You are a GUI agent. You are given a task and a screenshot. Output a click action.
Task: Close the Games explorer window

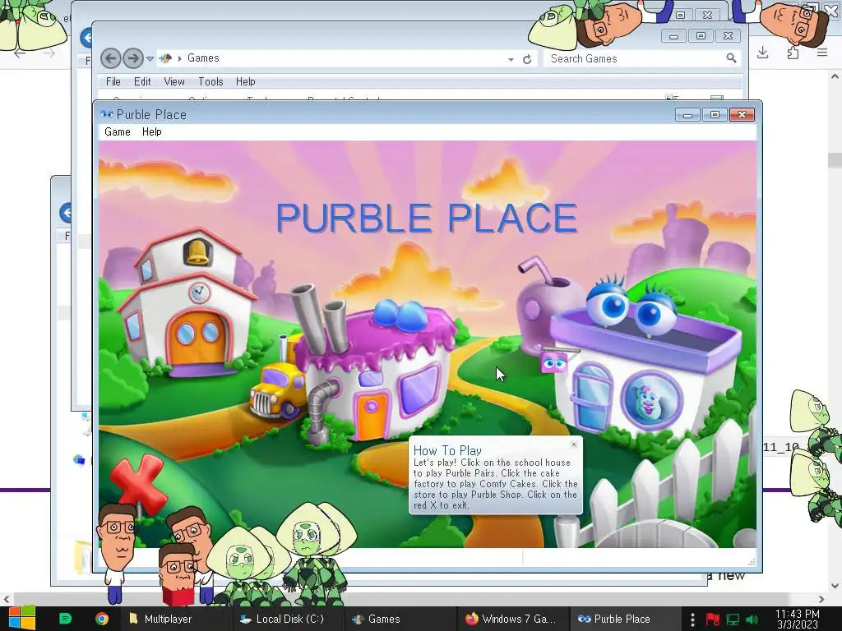coord(729,36)
